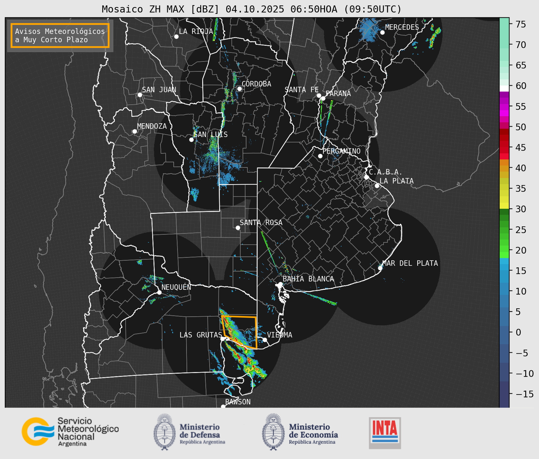This screenshot has height=459, width=539.
Task: Click the map title 'Mosaico ZH MAX [dBZ]'
Action: pyautogui.click(x=161, y=9)
